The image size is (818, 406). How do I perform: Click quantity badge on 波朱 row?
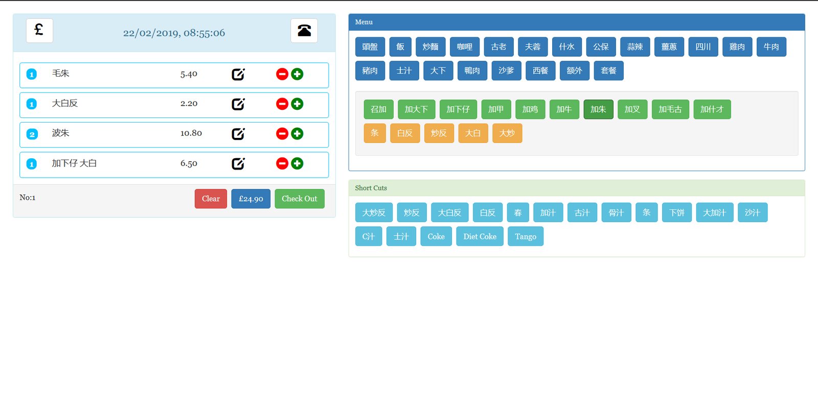pos(32,134)
